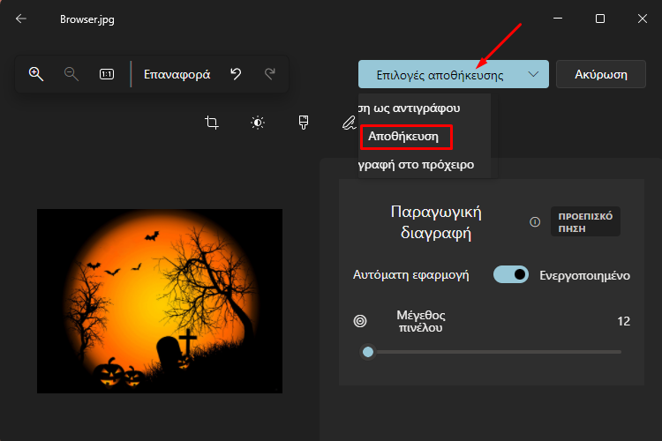Undo the last edit
This screenshot has width=662, height=441.
pyautogui.click(x=236, y=74)
